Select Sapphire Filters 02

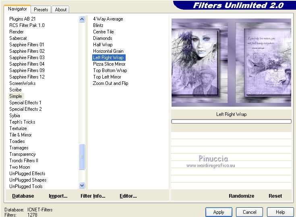(x=27, y=51)
